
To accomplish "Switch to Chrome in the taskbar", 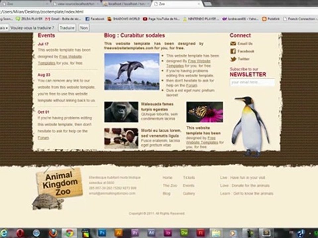I will click(x=69, y=233).
